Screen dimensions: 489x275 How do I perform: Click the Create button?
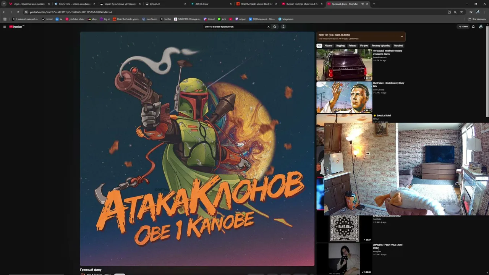point(463,27)
